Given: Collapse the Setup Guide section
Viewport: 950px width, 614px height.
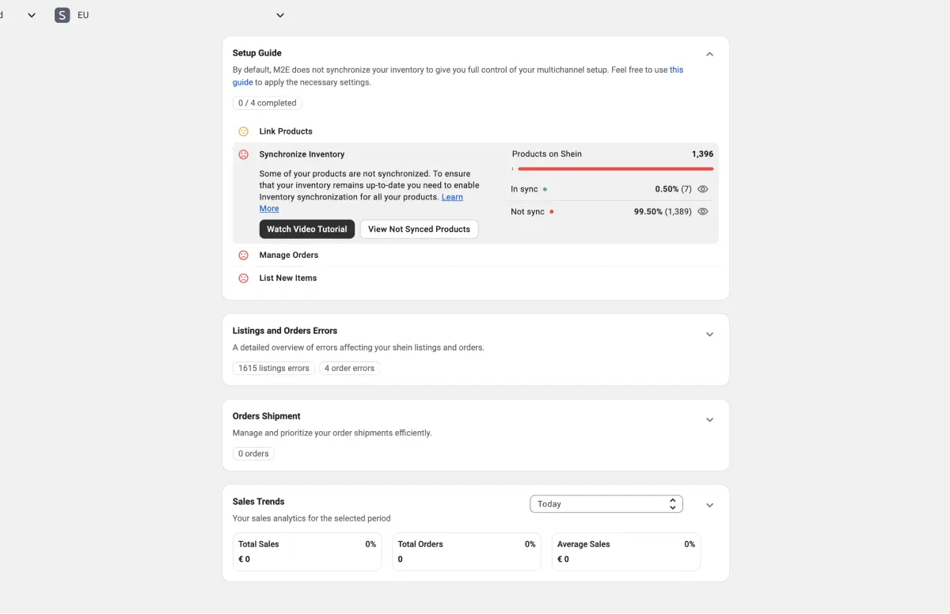Looking at the screenshot, I should [x=709, y=55].
